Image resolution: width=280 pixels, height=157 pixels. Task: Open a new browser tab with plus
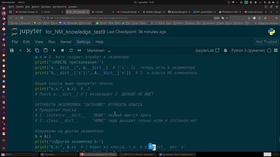271,12
